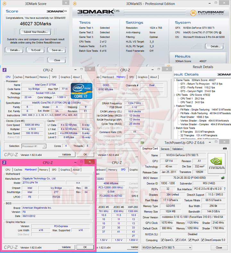Click the Futuremark Corporation logo
Screen dimensions: 231x253
click(207, 12)
